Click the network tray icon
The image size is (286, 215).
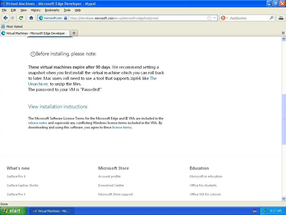pyautogui.click(x=265, y=211)
